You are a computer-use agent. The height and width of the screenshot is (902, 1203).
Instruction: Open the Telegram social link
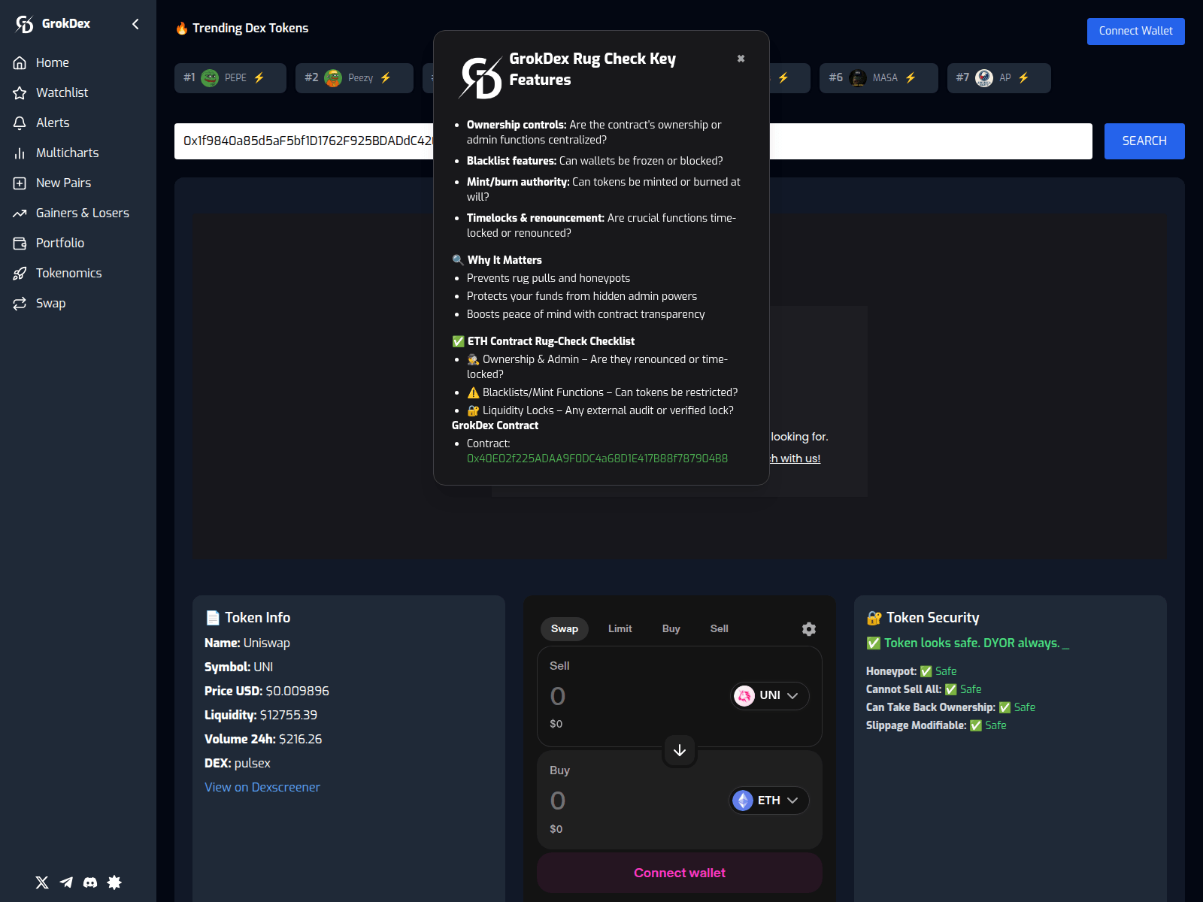[66, 882]
